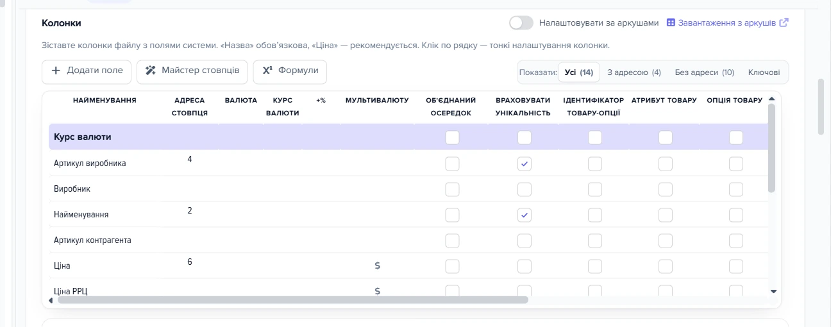
Task: Click the Артикул контрагента row name
Action: 92,240
